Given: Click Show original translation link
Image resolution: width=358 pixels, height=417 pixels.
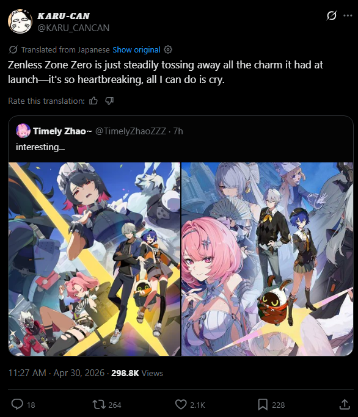Looking at the screenshot, I should click(x=136, y=49).
